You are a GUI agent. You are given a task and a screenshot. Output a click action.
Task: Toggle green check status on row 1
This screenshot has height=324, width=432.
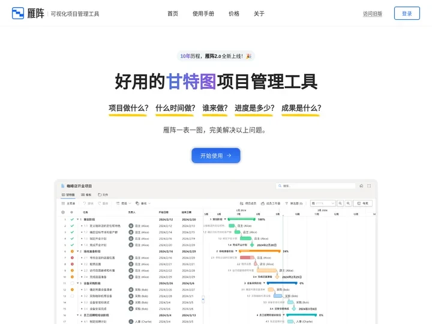72,220
